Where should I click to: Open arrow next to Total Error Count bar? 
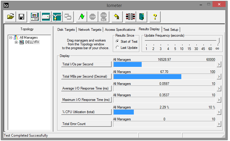[219, 124]
